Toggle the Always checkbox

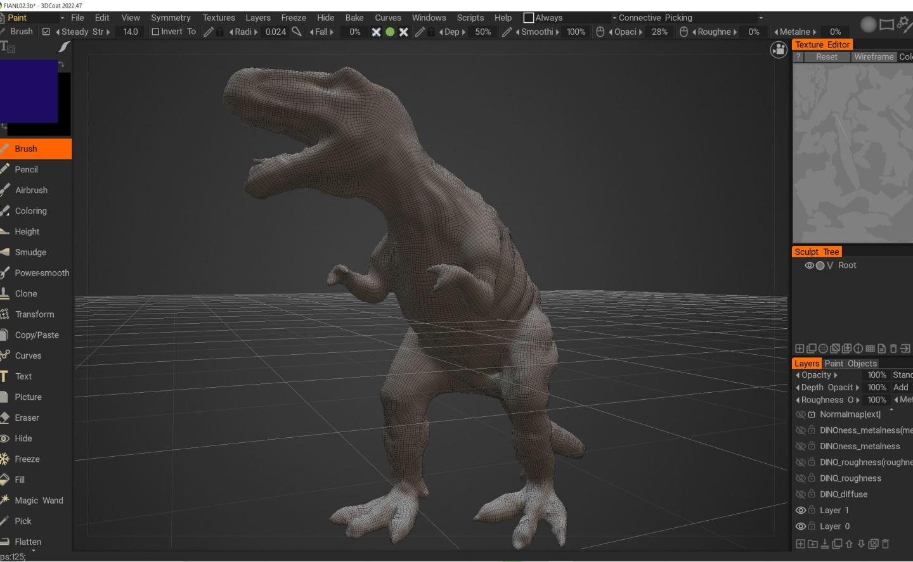click(528, 18)
